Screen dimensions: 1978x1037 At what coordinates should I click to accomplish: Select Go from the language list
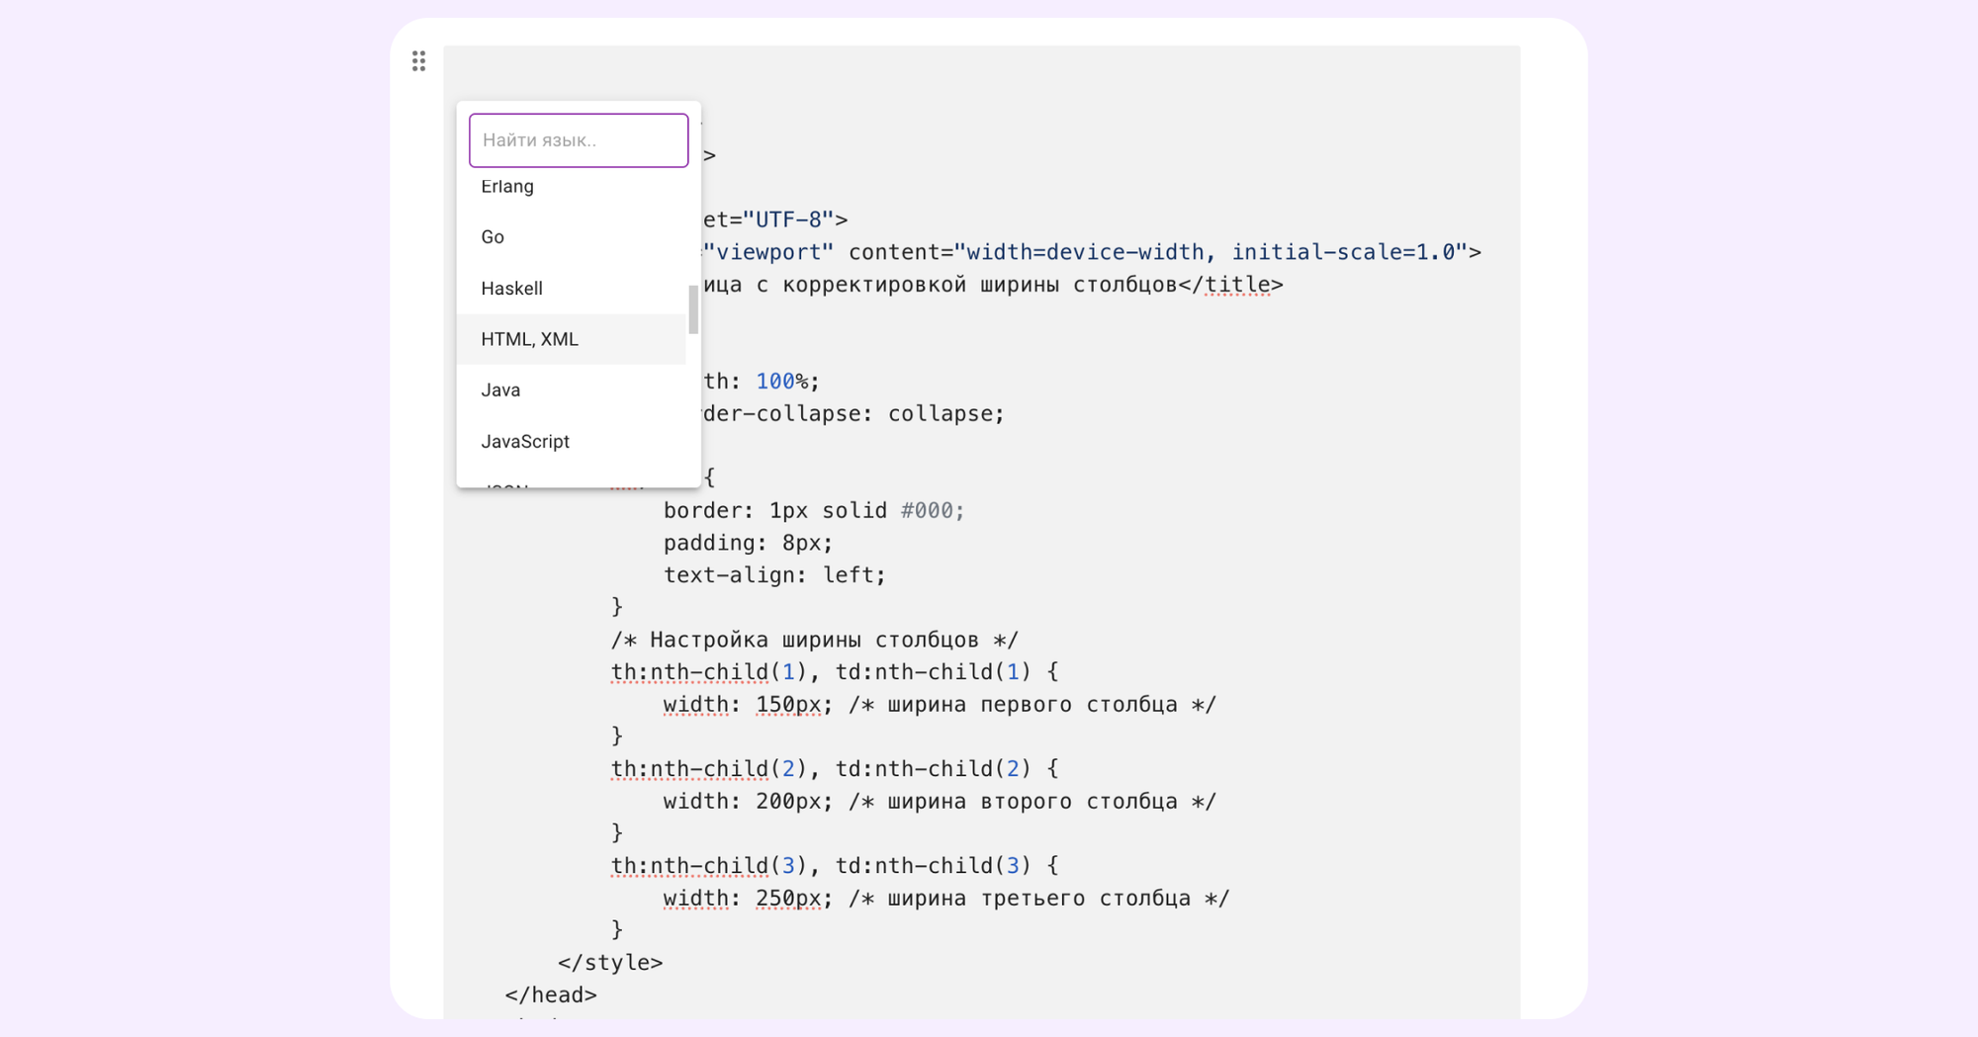pos(492,236)
